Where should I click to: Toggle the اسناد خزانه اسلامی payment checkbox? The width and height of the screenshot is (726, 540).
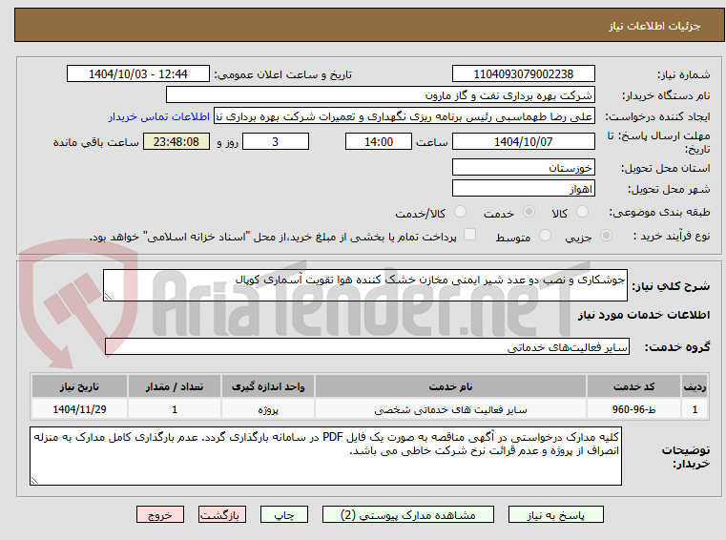[x=469, y=235]
